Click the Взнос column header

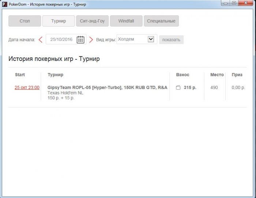coord(183,75)
